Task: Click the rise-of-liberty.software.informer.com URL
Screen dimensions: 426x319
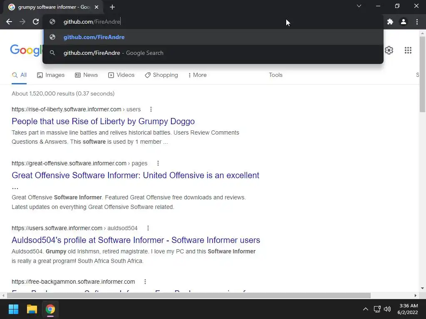Action: coord(66,109)
